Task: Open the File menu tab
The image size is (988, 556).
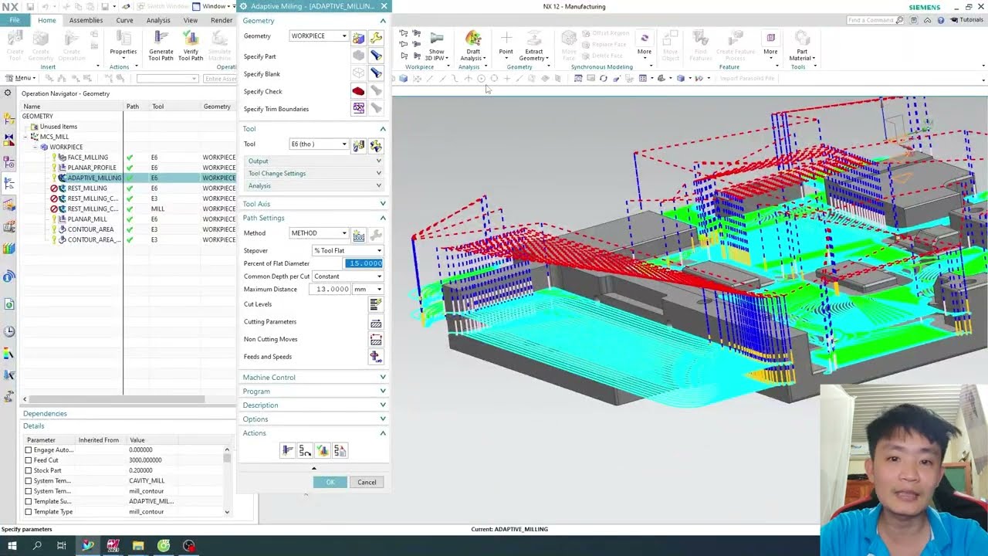Action: 14,20
